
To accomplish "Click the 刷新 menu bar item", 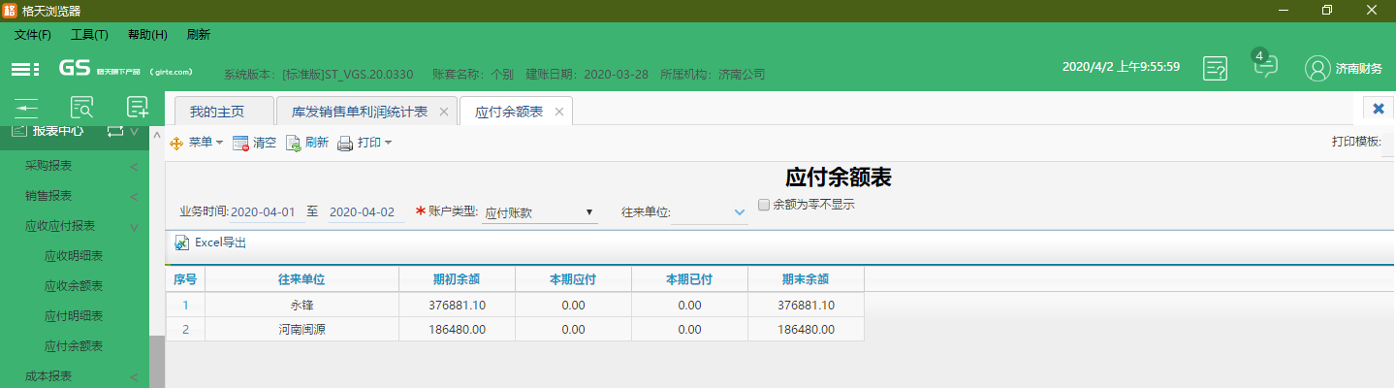I will point(199,34).
